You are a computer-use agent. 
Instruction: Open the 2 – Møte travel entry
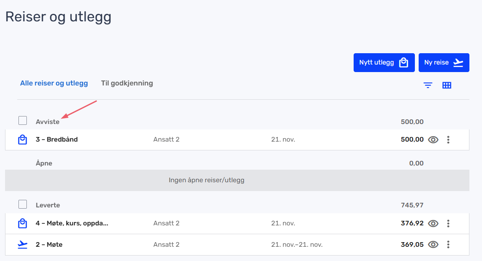[49, 245]
